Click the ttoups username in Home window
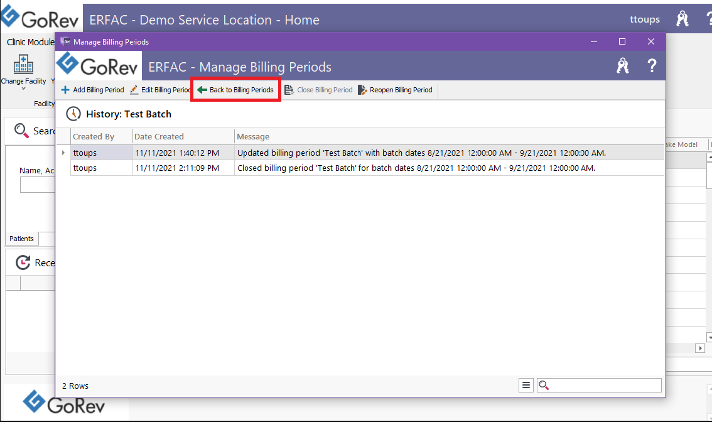The width and height of the screenshot is (712, 422). coord(644,19)
